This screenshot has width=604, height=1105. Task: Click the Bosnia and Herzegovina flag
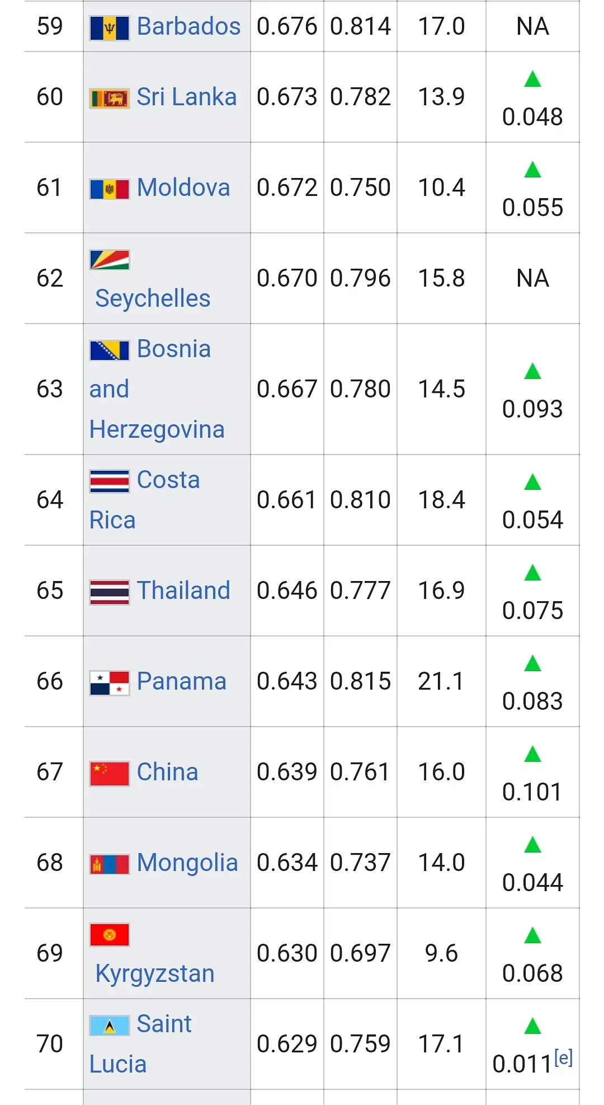(x=110, y=350)
